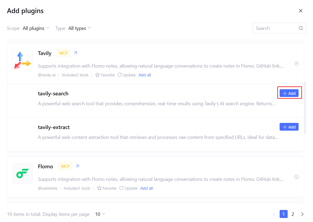Click the search magnifier icon
The width and height of the screenshot is (313, 222).
point(301,28)
